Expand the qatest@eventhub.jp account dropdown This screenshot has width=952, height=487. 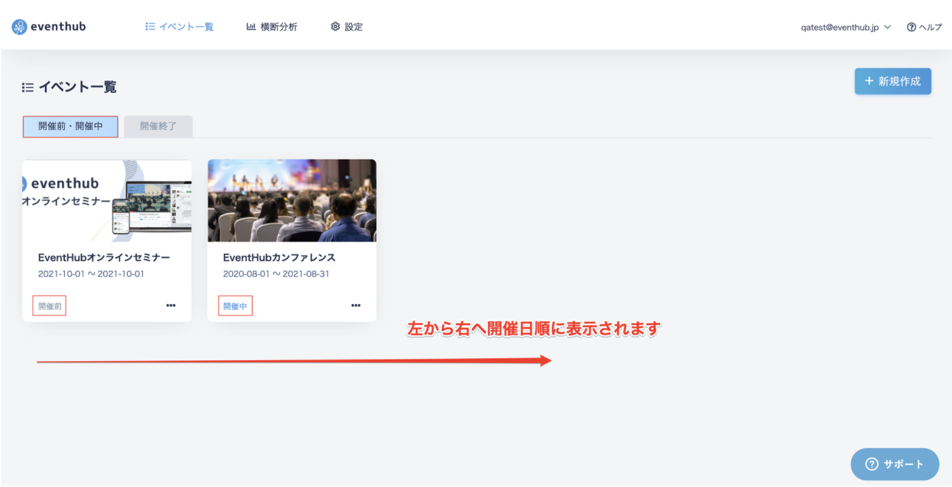click(x=846, y=27)
